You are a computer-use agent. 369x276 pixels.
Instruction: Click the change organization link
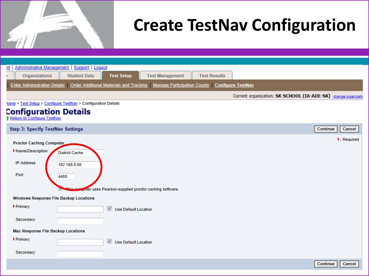348,96
